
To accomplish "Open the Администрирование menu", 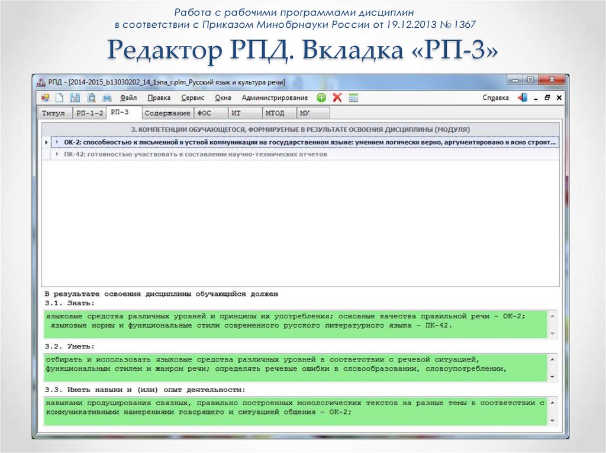I will pyautogui.click(x=275, y=97).
